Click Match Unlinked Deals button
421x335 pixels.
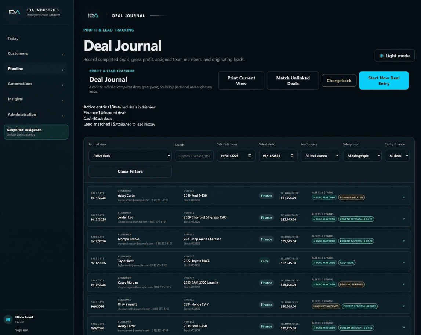[x=293, y=80]
